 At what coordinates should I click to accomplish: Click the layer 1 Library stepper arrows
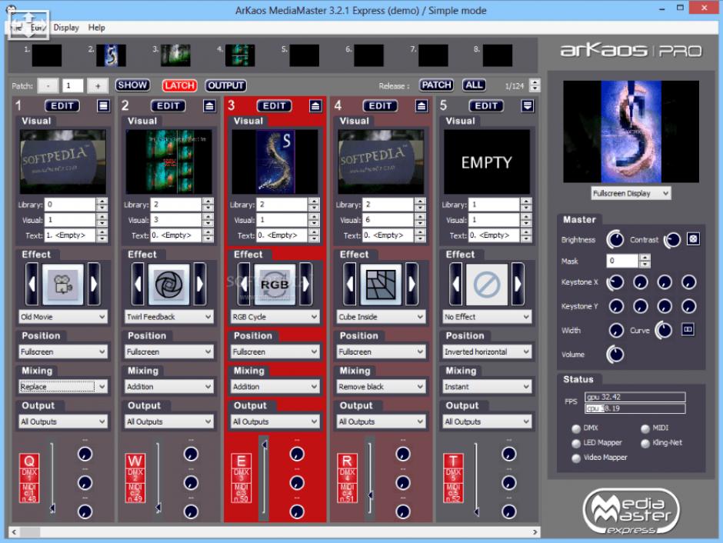click(x=102, y=204)
